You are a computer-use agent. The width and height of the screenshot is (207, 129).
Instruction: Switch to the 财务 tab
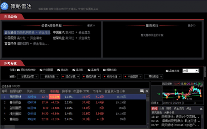(169, 108)
